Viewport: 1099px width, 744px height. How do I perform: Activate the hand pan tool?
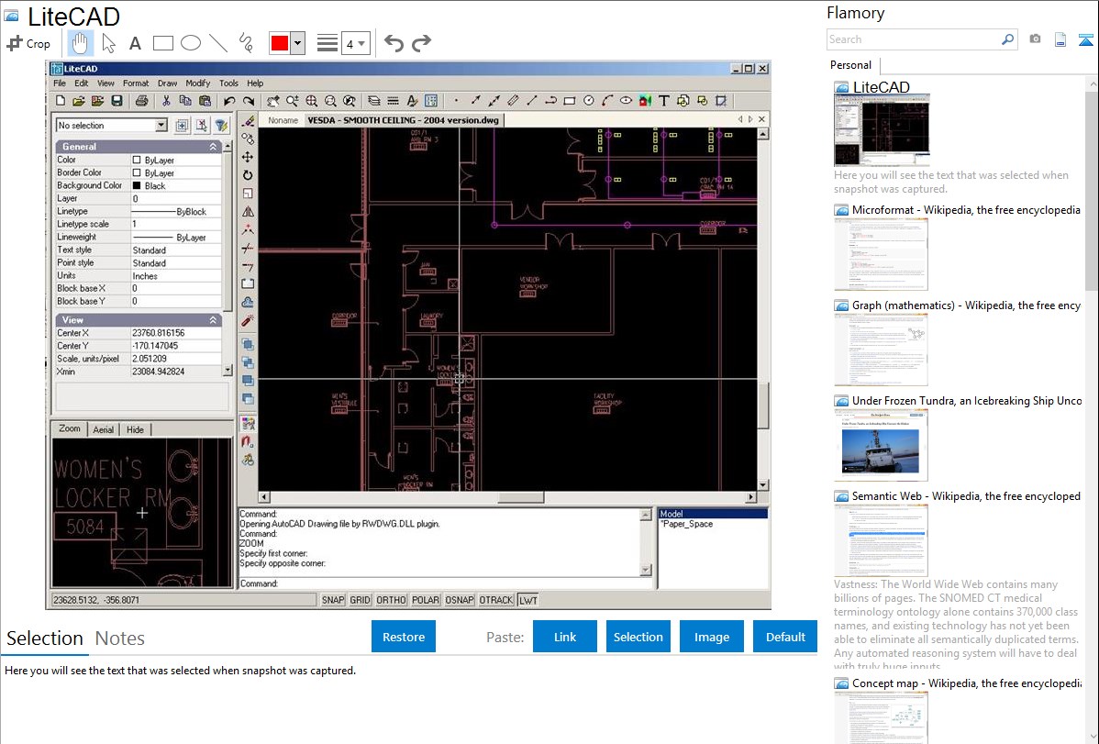pyautogui.click(x=80, y=43)
